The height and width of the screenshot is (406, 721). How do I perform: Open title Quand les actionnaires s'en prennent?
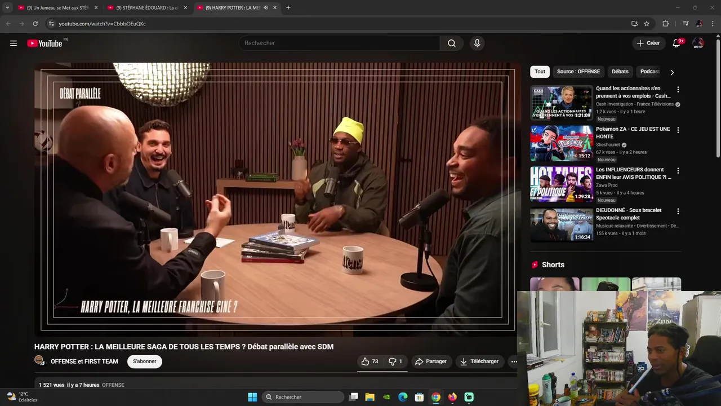click(x=633, y=92)
